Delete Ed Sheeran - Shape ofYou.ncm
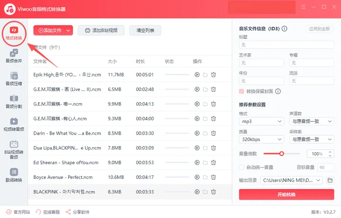341x218 pixels. 214,162
